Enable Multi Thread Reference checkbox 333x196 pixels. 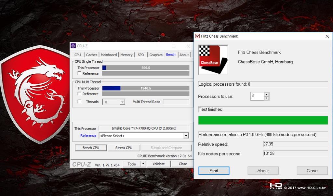[x=79, y=93]
